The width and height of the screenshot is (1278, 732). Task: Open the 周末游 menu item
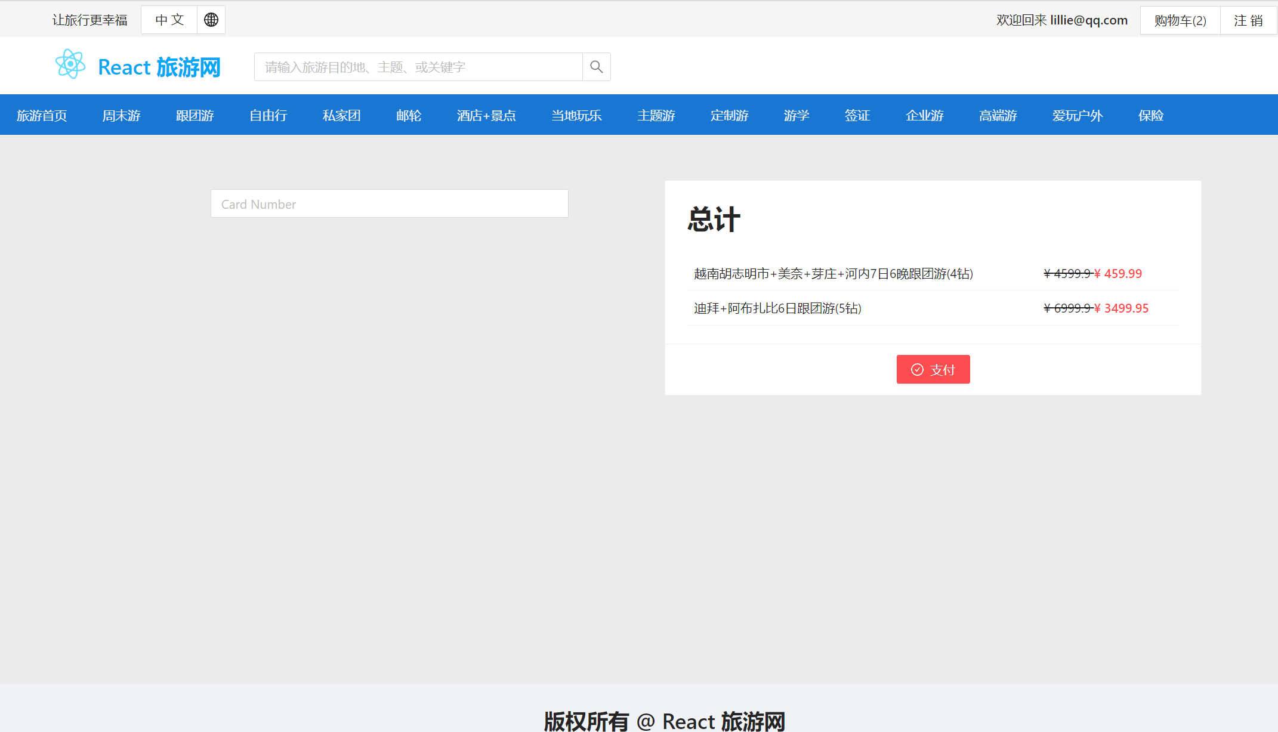click(121, 115)
